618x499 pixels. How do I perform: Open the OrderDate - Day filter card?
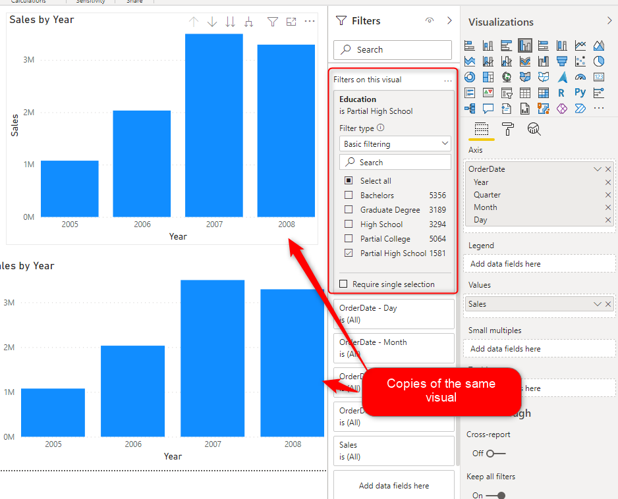[x=393, y=314]
